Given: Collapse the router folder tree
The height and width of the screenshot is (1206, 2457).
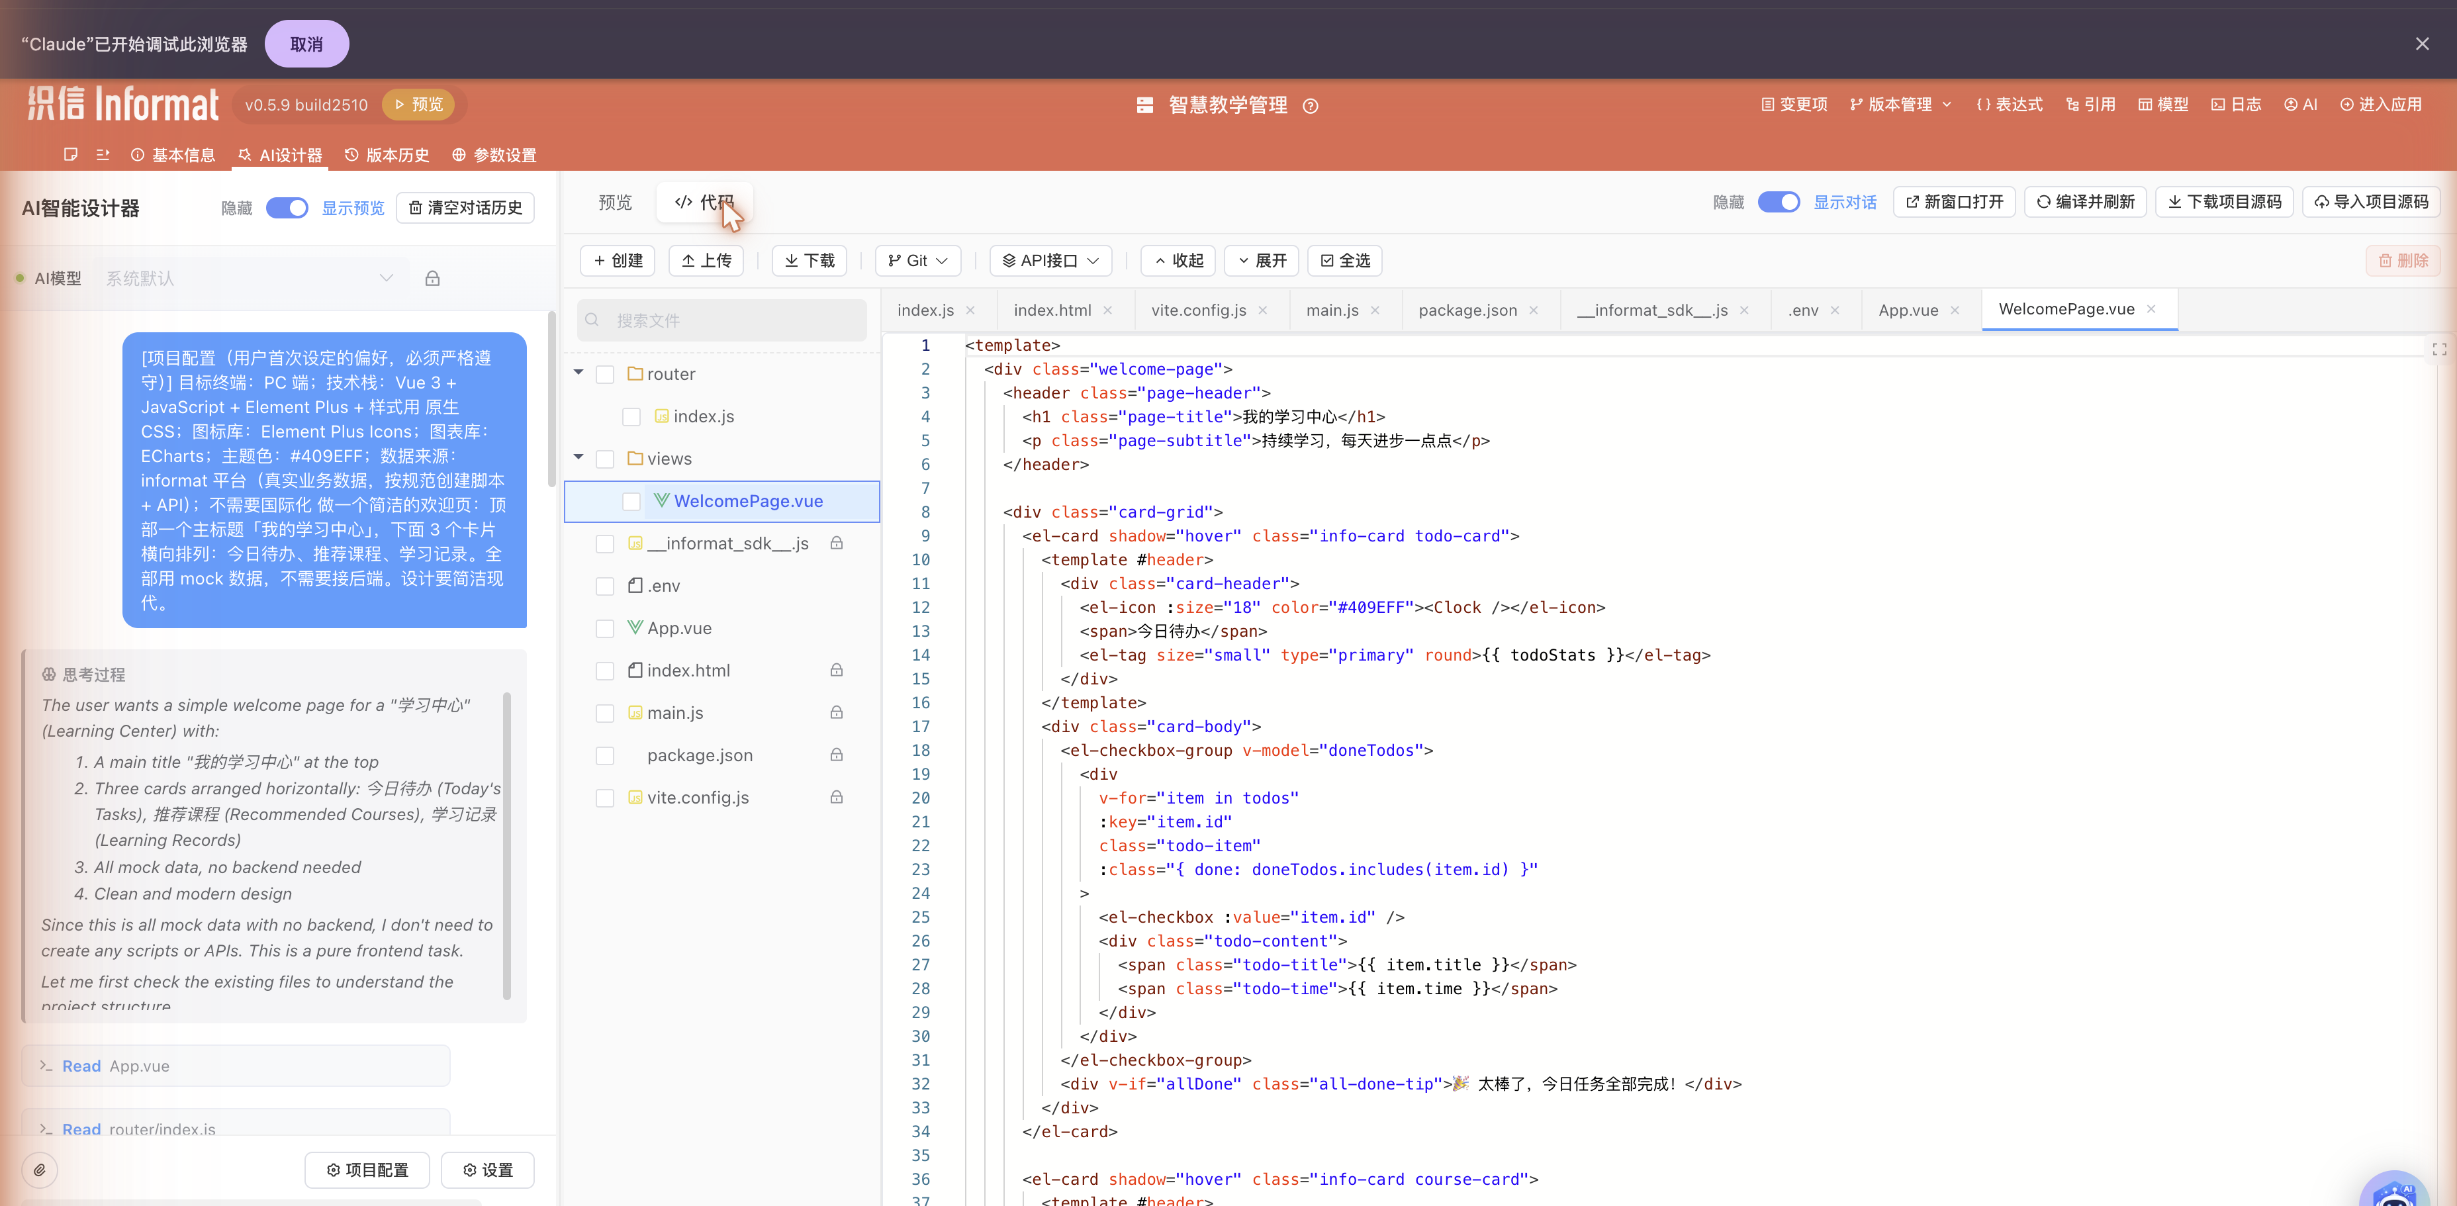Looking at the screenshot, I should point(578,373).
